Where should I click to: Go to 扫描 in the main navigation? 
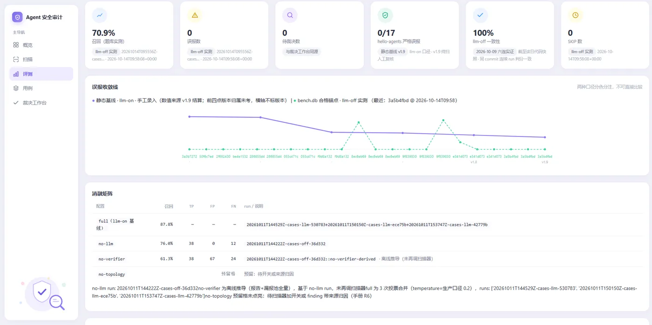[41, 60]
